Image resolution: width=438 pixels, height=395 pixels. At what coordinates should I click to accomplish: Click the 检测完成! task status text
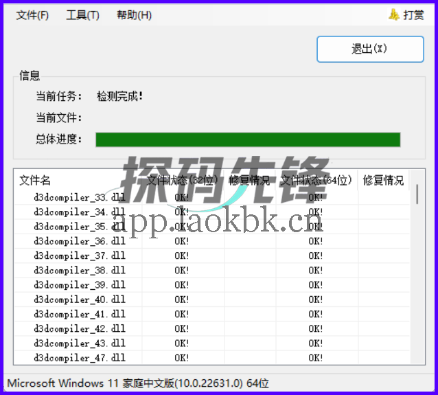tap(119, 96)
